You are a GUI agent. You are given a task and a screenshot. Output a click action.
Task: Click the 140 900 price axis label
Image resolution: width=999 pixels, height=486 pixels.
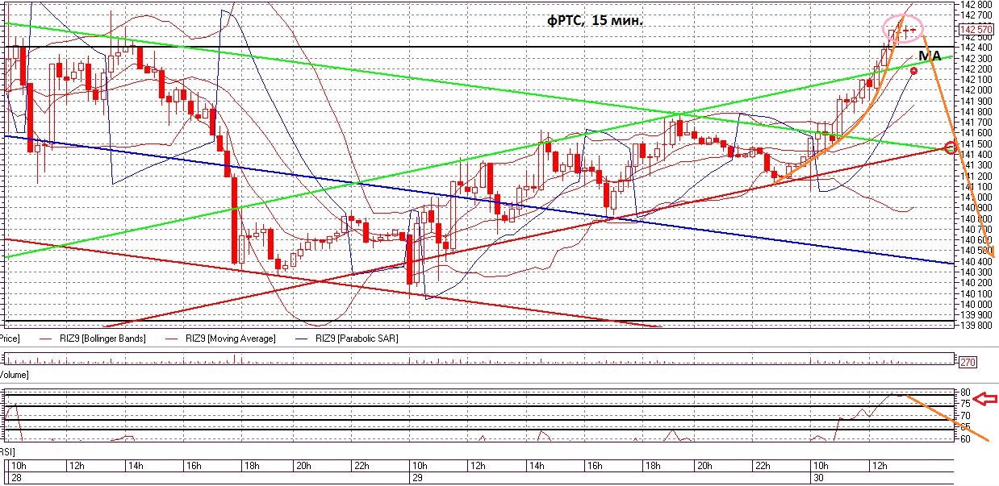[x=977, y=208]
